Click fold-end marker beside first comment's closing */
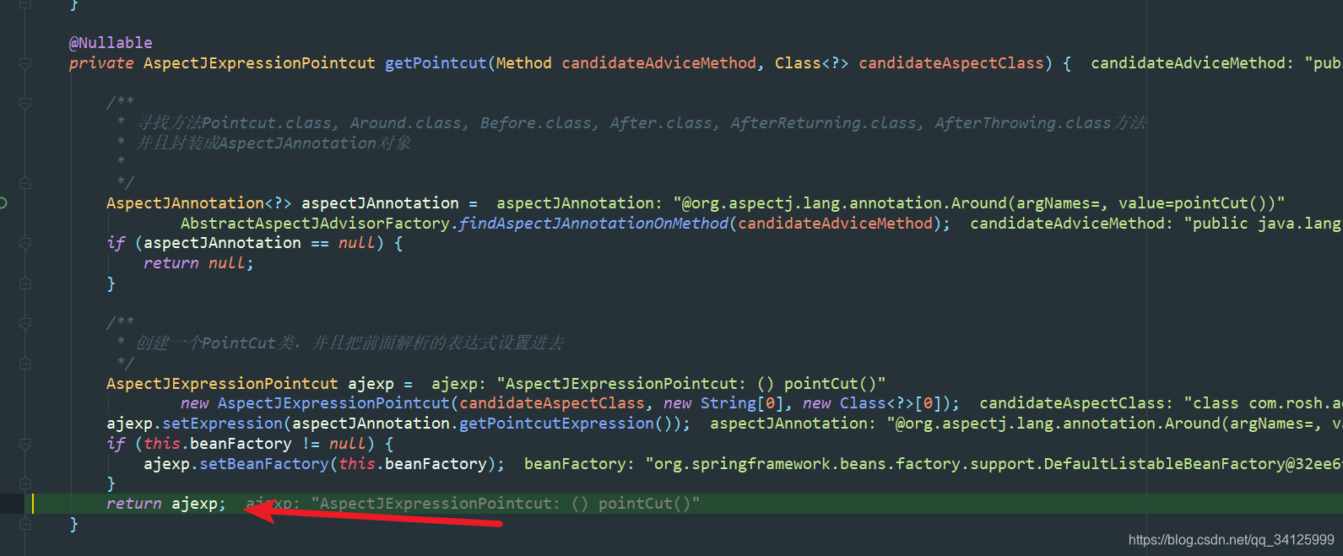This screenshot has width=1343, height=556. click(x=24, y=183)
